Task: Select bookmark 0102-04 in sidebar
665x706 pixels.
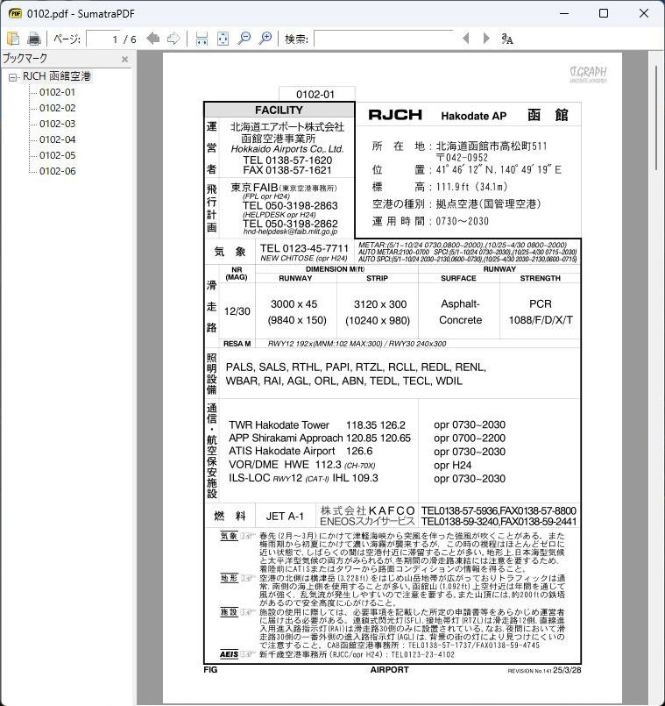Action: click(x=57, y=139)
